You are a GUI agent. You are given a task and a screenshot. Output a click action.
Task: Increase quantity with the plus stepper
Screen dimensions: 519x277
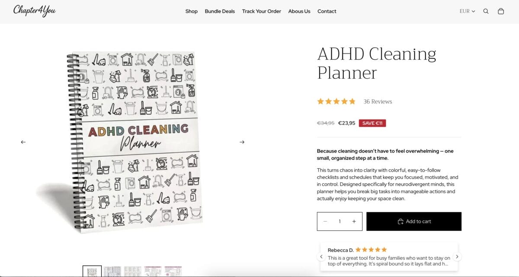[354, 221]
